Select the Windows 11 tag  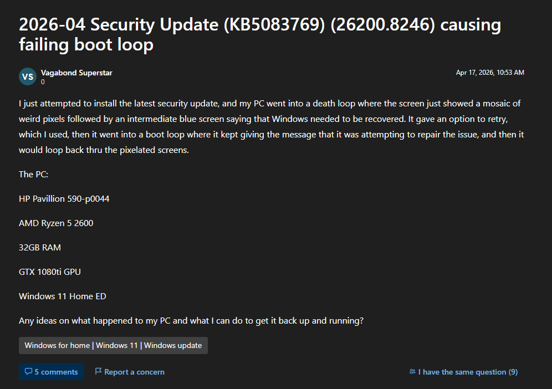coord(116,345)
